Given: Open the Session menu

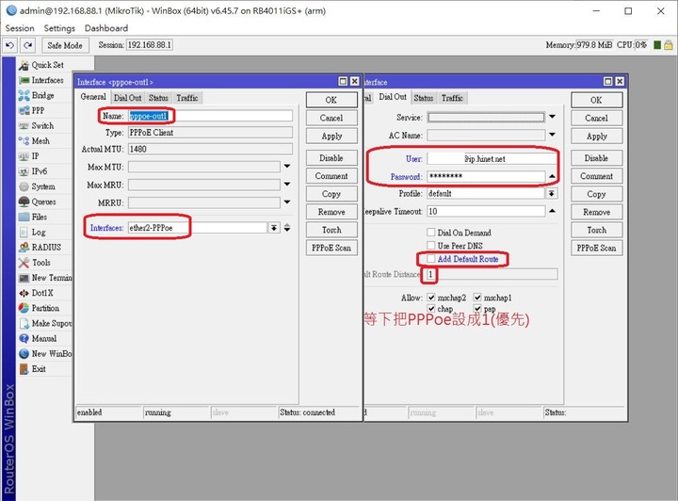Looking at the screenshot, I should coord(20,28).
